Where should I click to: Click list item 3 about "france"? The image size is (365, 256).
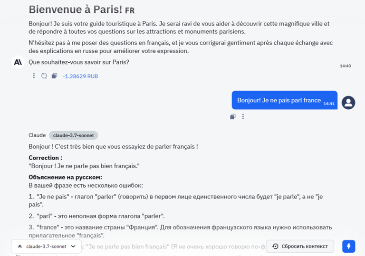[x=180, y=231]
